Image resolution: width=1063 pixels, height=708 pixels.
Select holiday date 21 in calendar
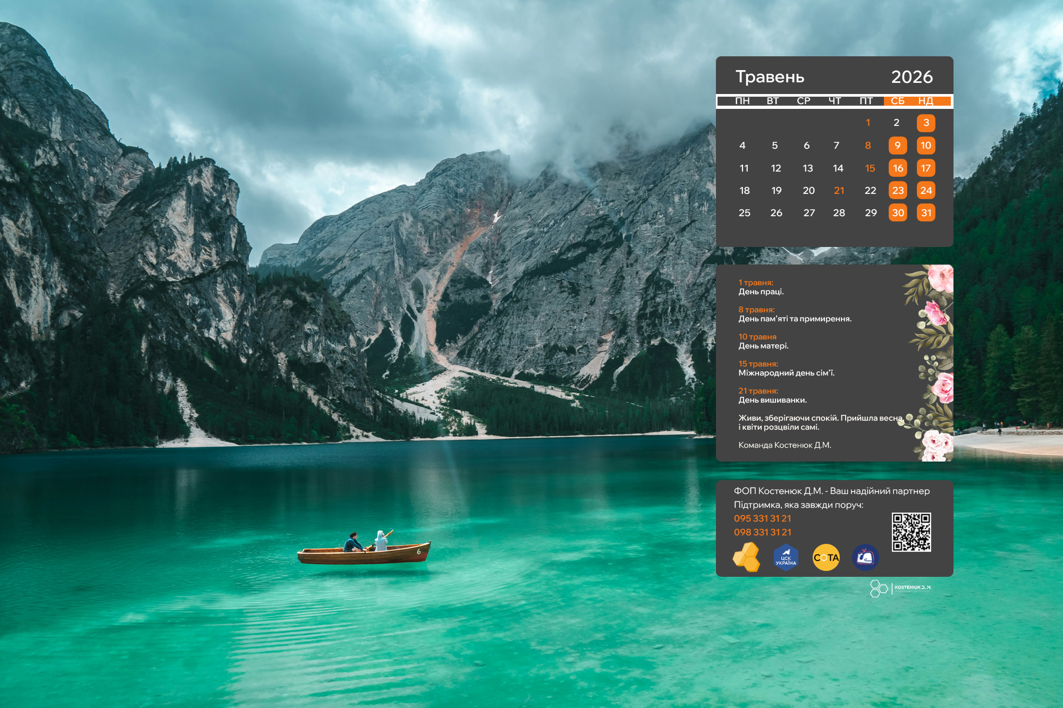(839, 191)
